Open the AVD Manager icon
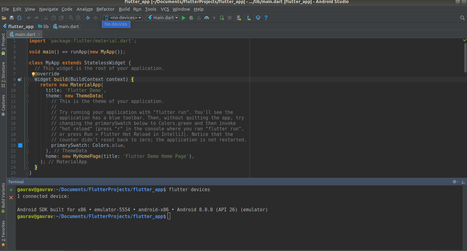The width and height of the screenshot is (467, 251). [x=239, y=18]
